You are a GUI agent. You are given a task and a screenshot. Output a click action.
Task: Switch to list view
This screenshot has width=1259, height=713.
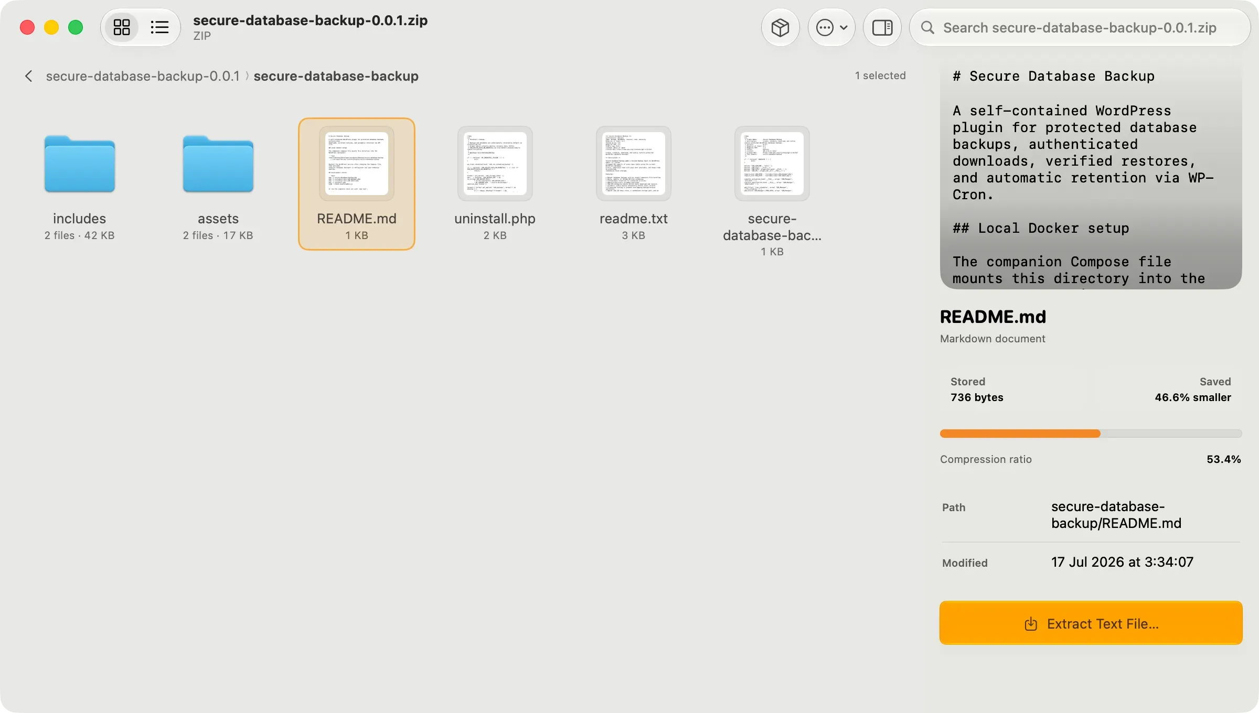159,27
